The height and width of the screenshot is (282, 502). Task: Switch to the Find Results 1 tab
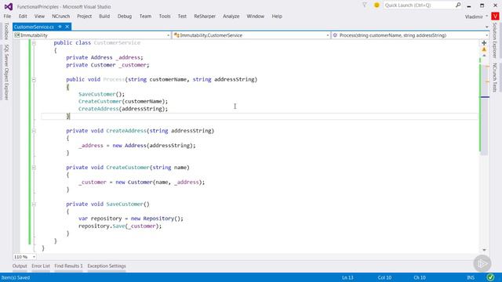[68, 266]
